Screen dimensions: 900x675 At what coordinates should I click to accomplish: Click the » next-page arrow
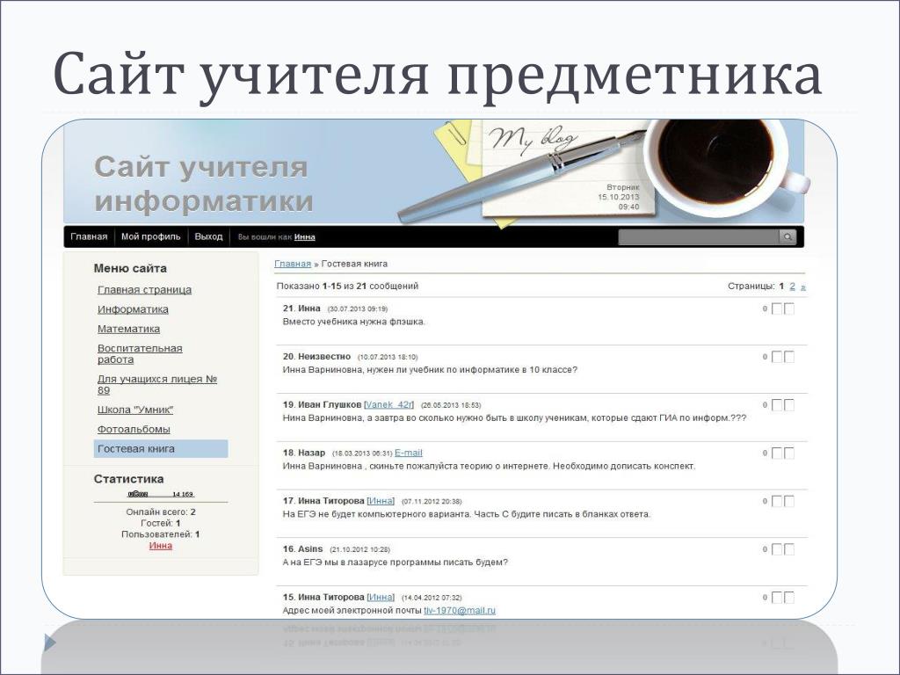click(x=803, y=287)
